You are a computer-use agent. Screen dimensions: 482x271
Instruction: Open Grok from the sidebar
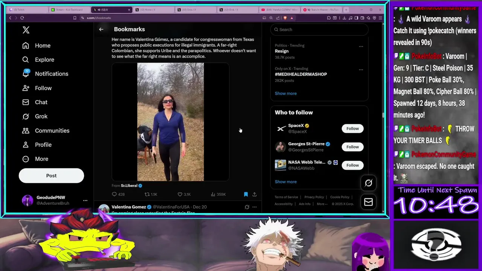[x=35, y=116]
